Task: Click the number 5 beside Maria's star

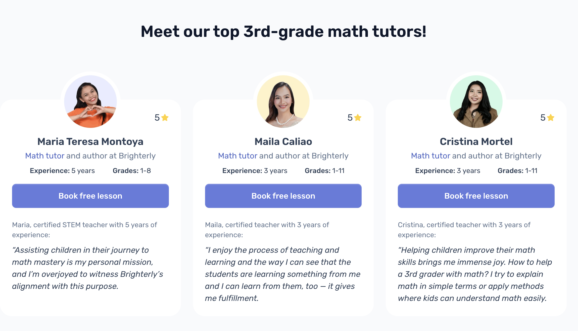Action: (157, 117)
